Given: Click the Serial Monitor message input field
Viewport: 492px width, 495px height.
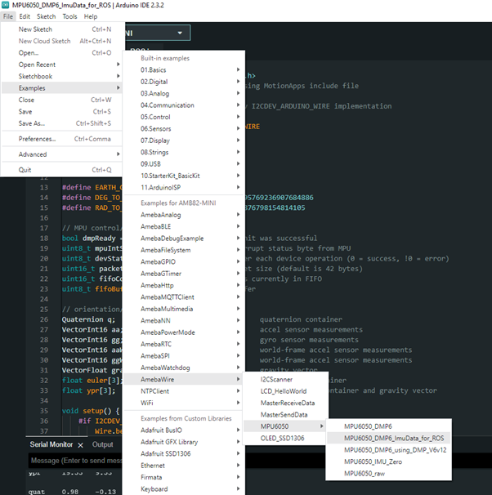Looking at the screenshot, I should click(x=74, y=462).
